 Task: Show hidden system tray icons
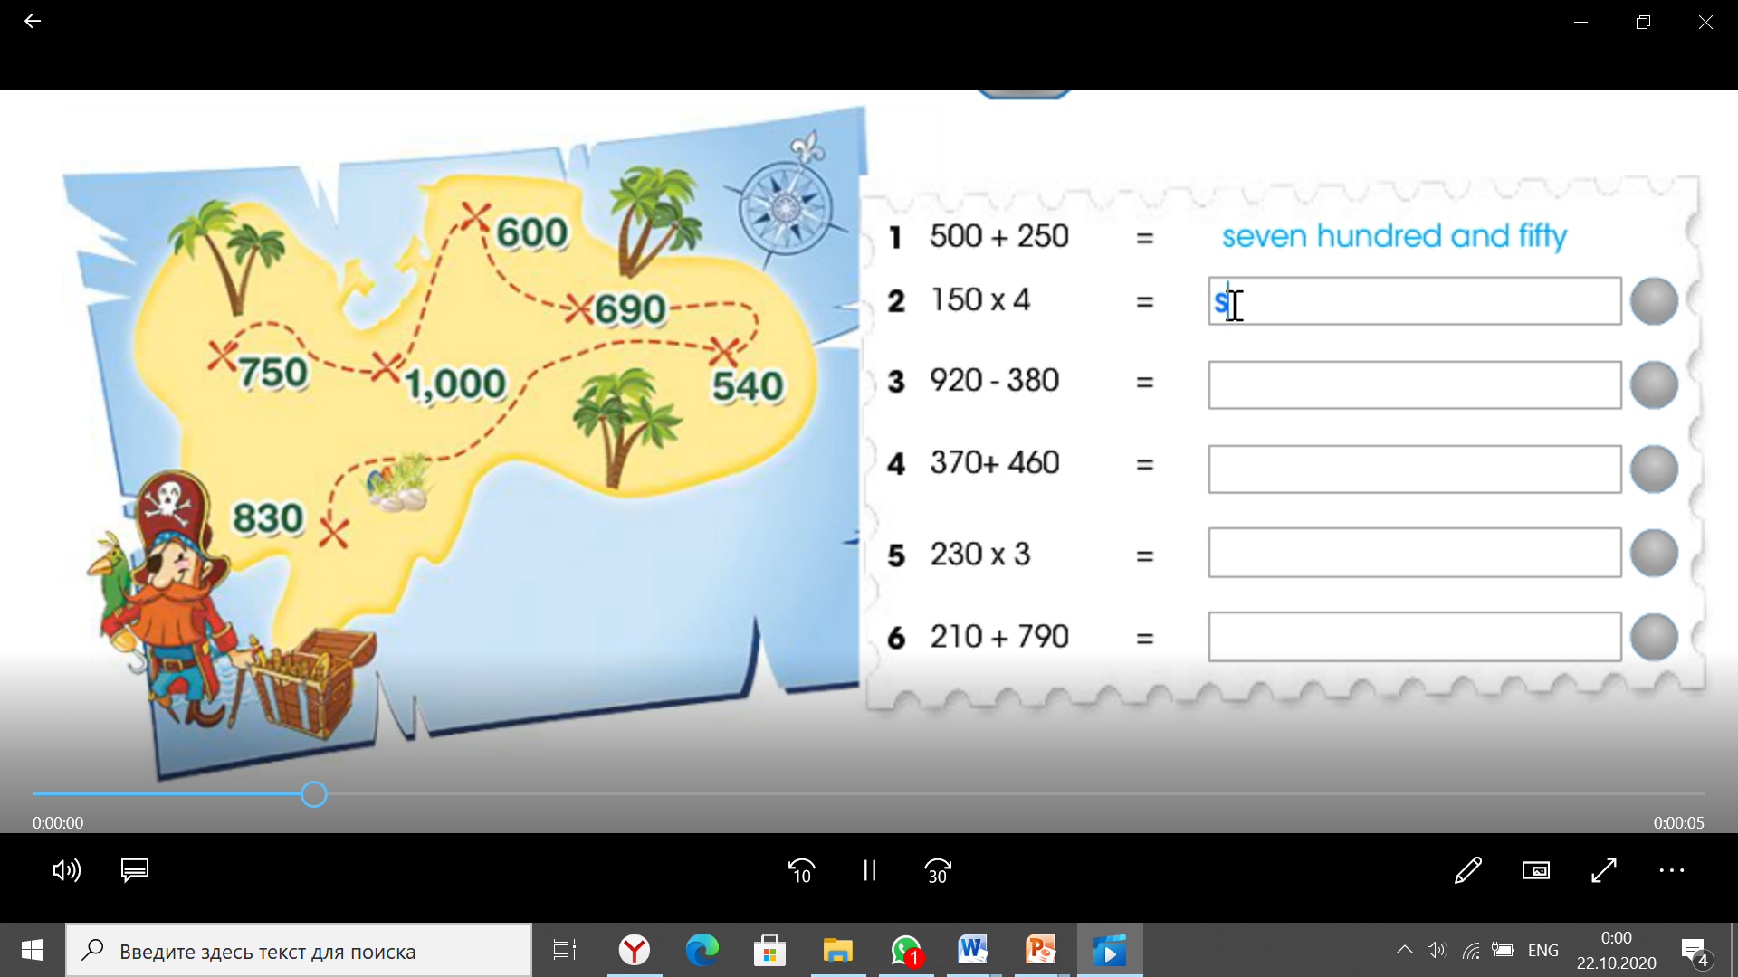click(1404, 950)
